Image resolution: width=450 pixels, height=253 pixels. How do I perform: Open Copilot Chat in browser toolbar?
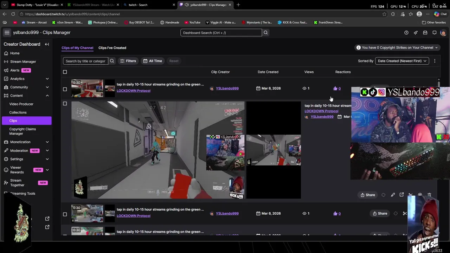[440, 14]
